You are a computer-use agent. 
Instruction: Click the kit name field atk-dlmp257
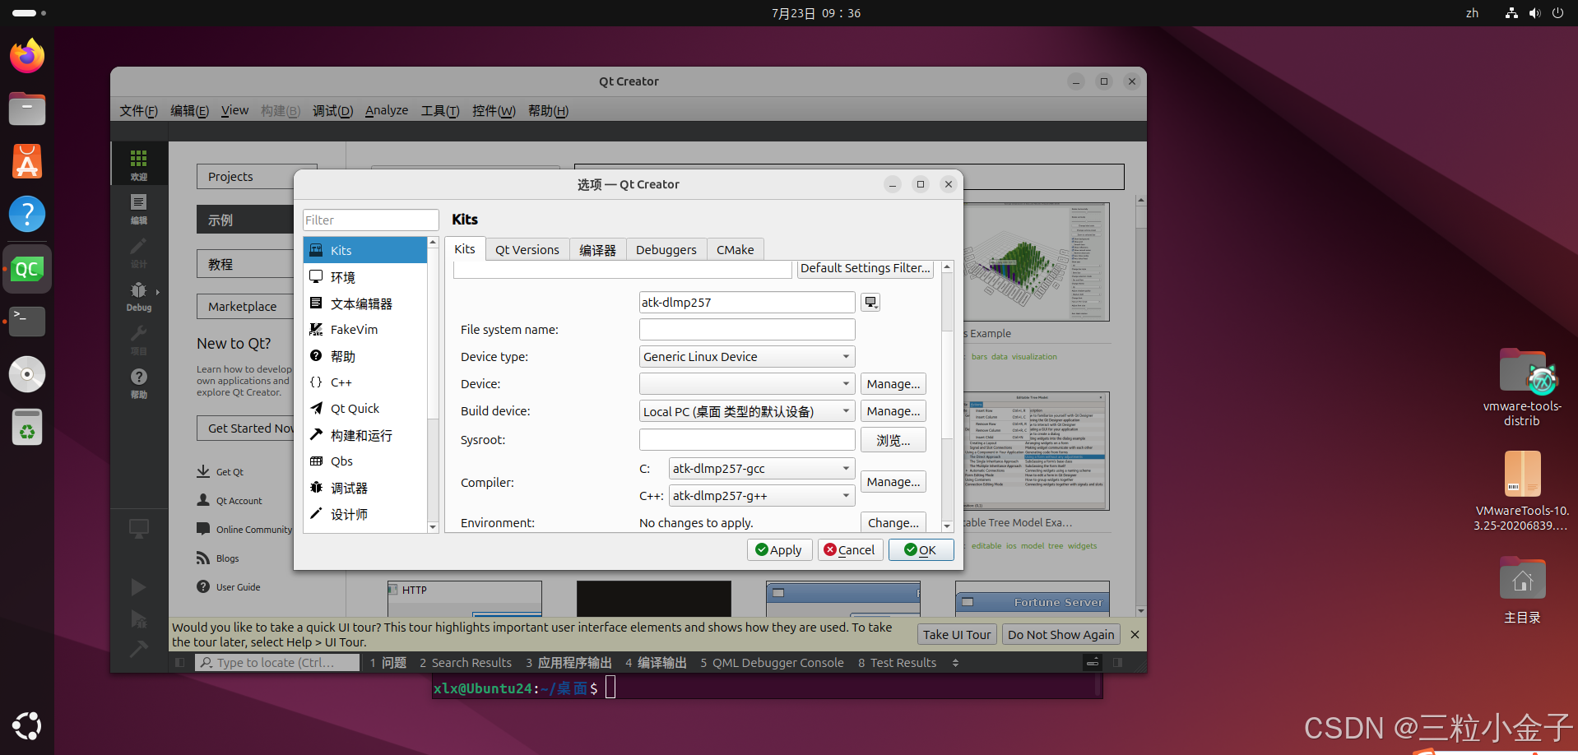747,303
